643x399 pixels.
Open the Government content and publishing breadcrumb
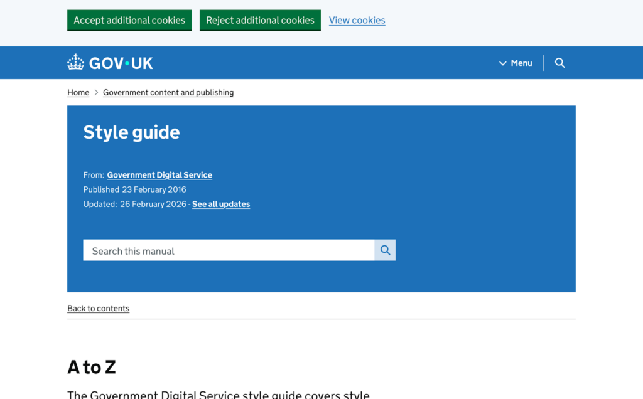168,92
